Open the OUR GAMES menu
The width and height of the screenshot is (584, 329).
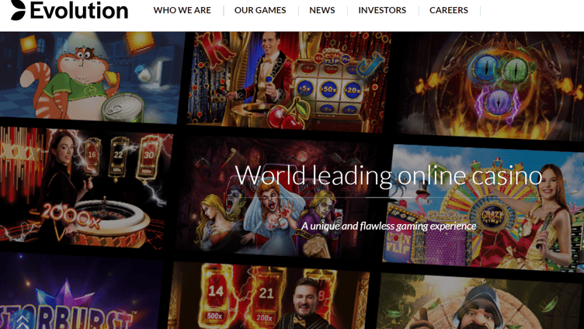pos(260,10)
